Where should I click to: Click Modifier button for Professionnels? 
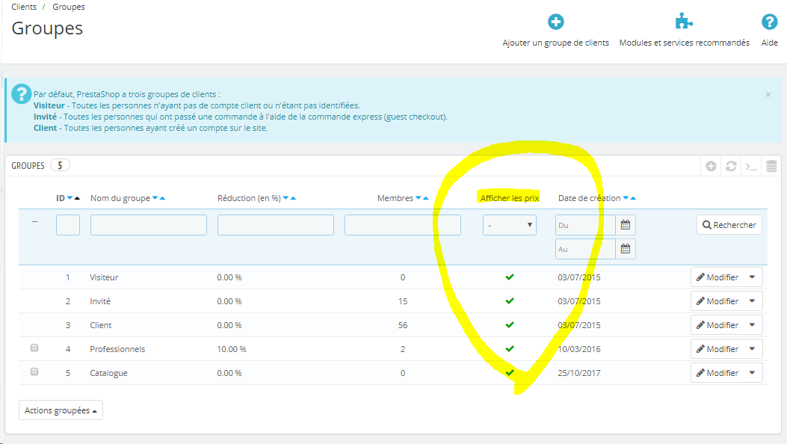tap(717, 348)
